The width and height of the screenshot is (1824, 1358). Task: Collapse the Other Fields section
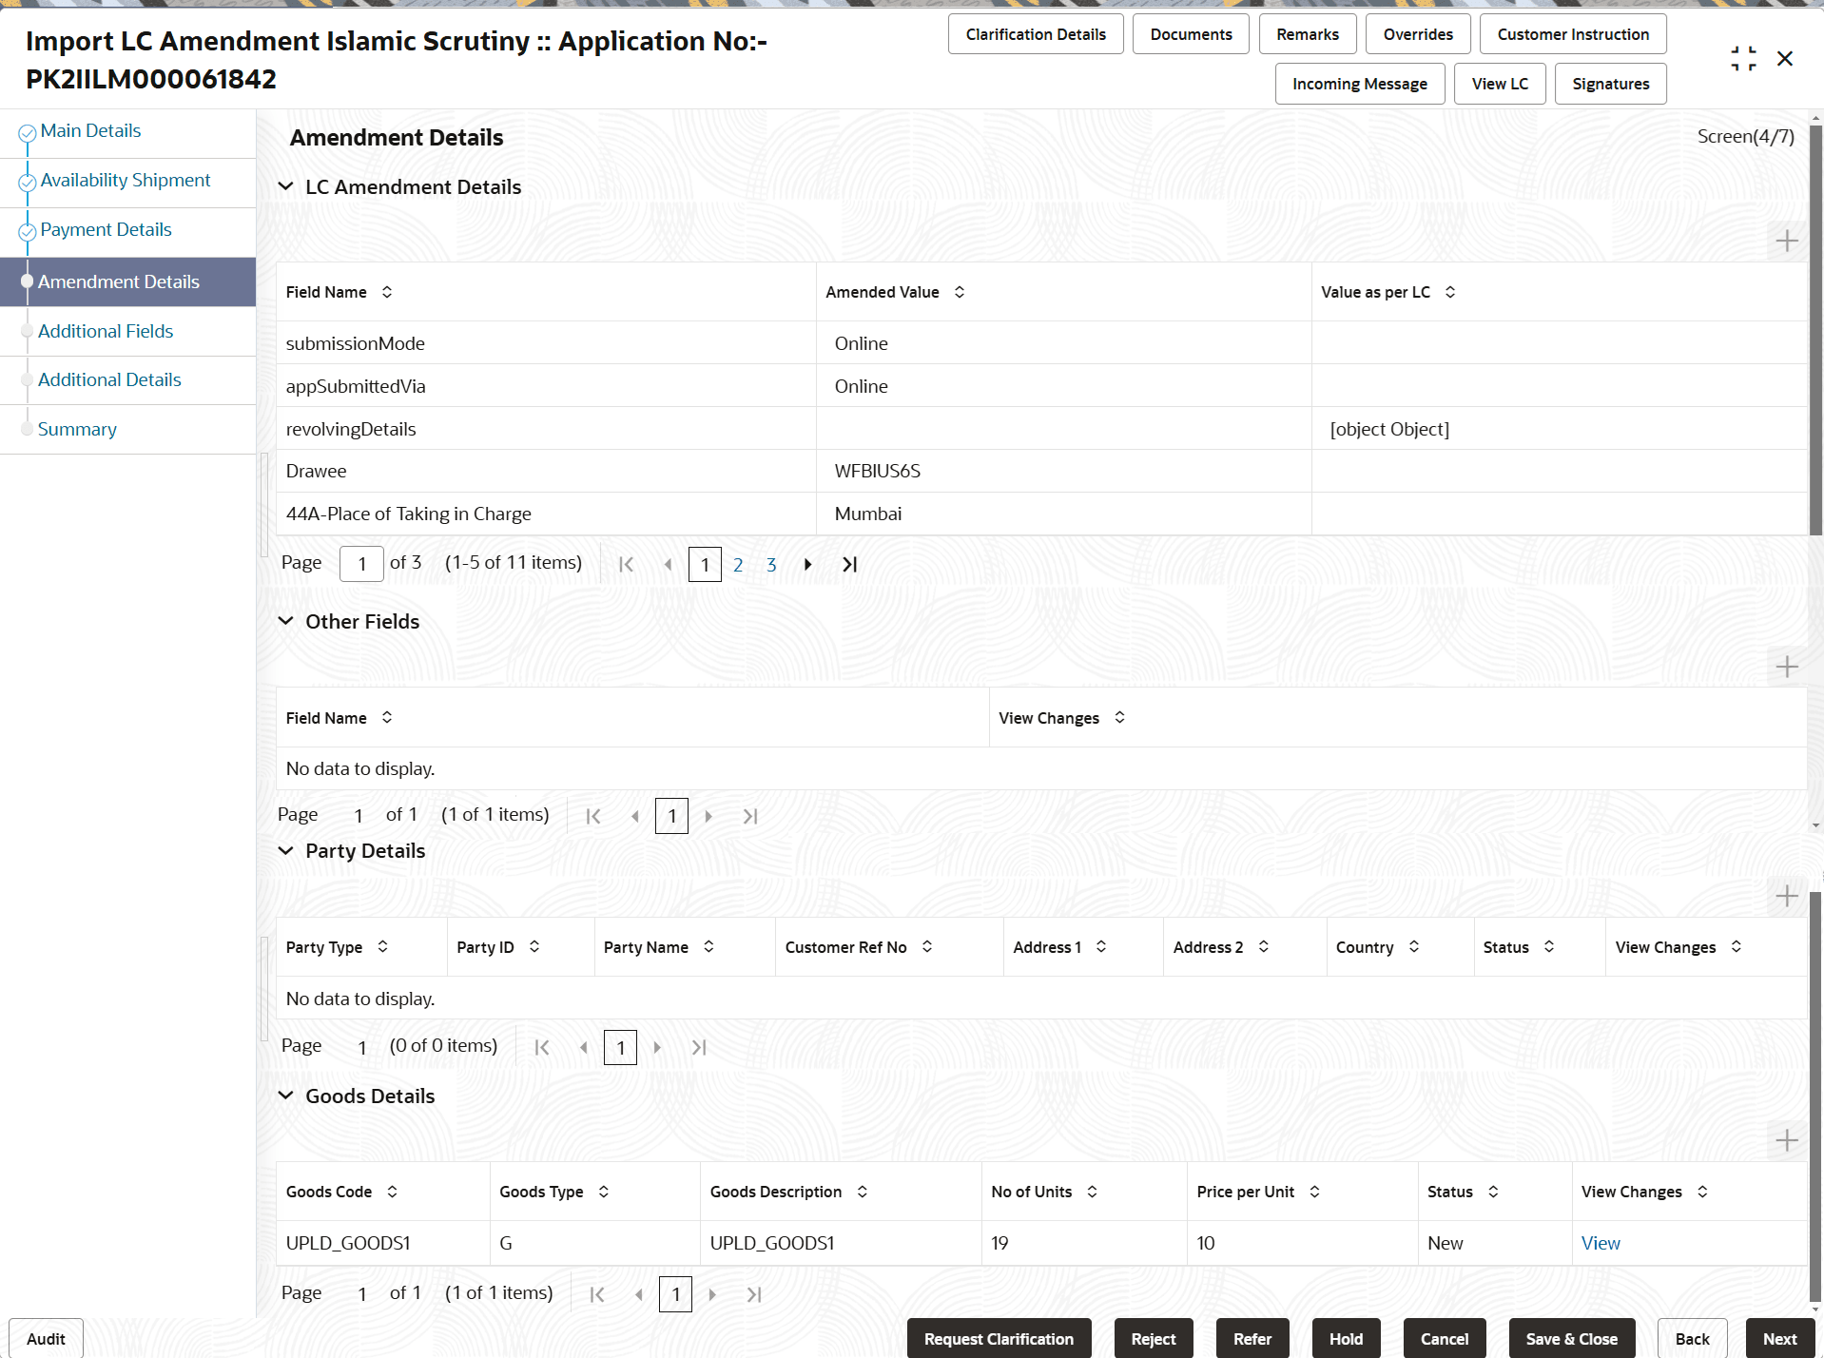(286, 620)
